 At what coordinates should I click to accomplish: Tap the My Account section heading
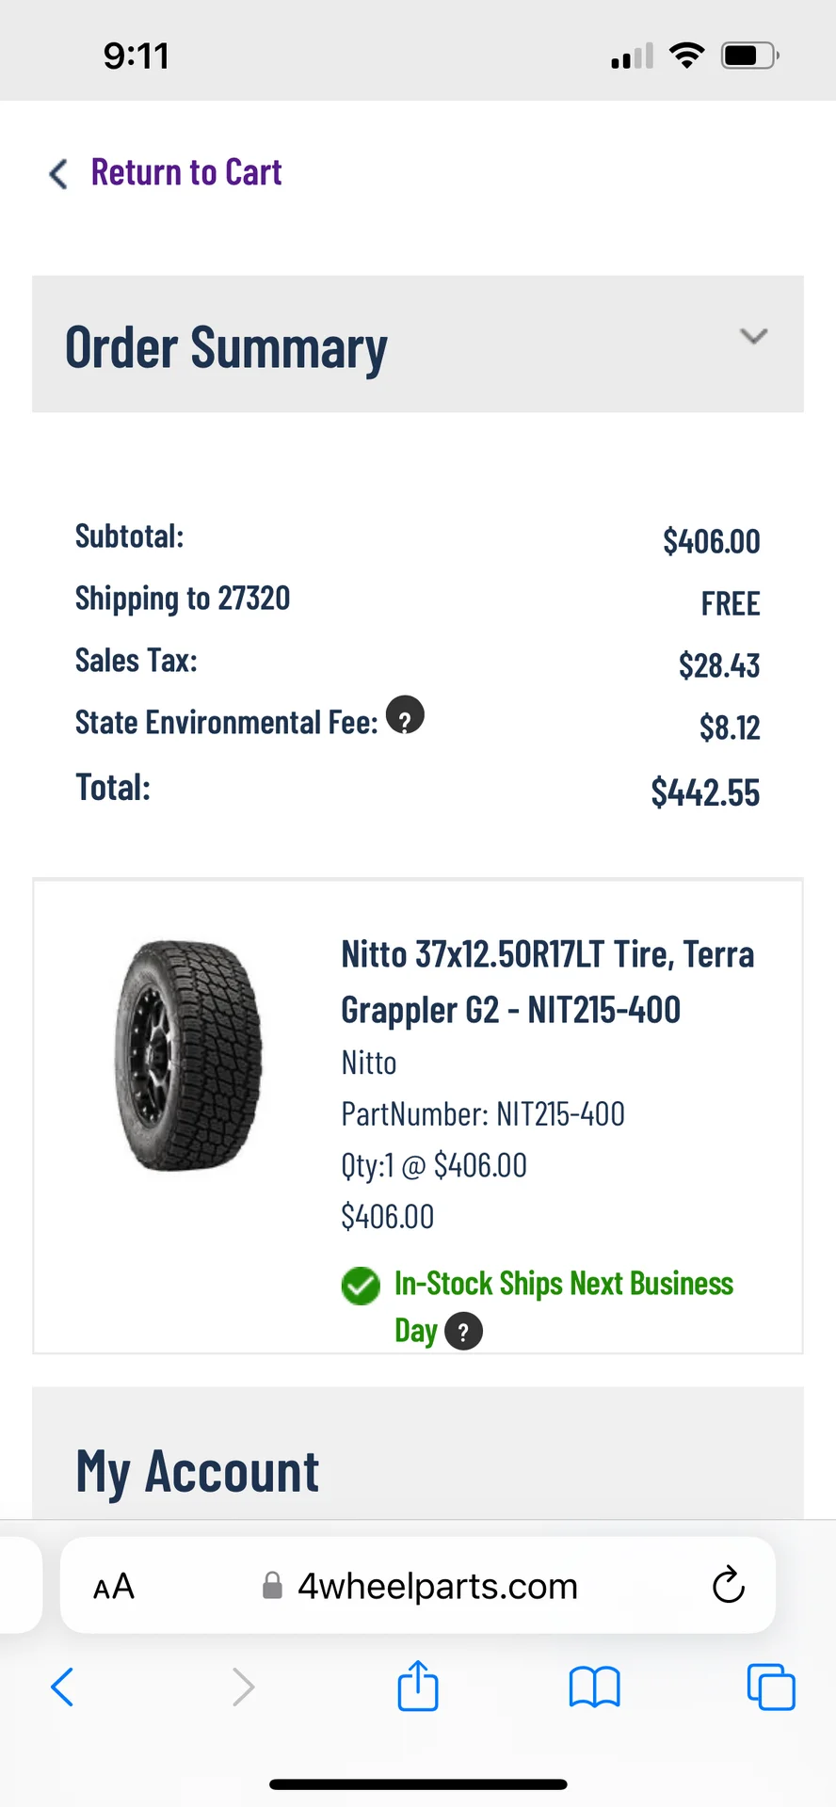click(198, 1472)
